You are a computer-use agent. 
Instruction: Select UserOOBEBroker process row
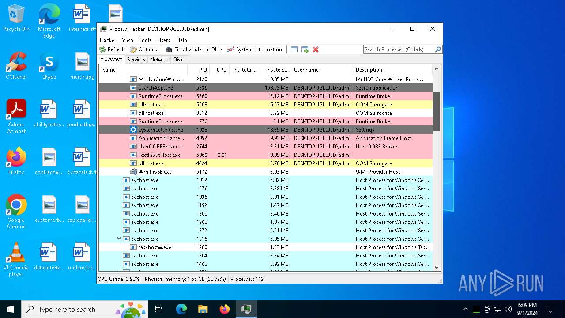(266, 147)
